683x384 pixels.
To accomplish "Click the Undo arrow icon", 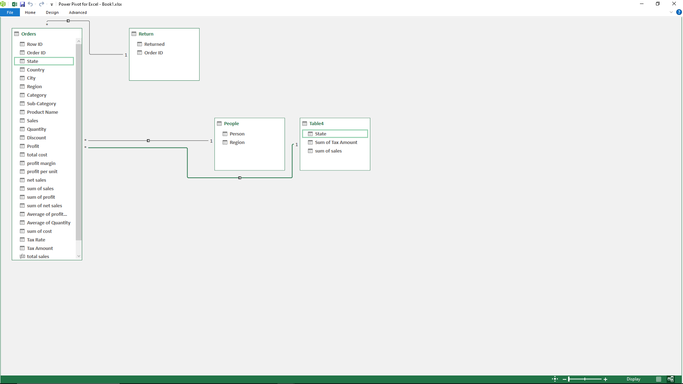I will pos(30,4).
